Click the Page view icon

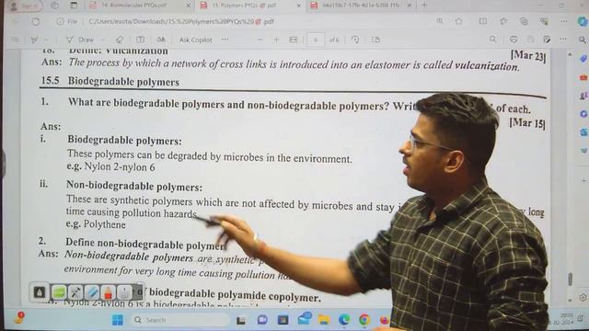click(375, 40)
